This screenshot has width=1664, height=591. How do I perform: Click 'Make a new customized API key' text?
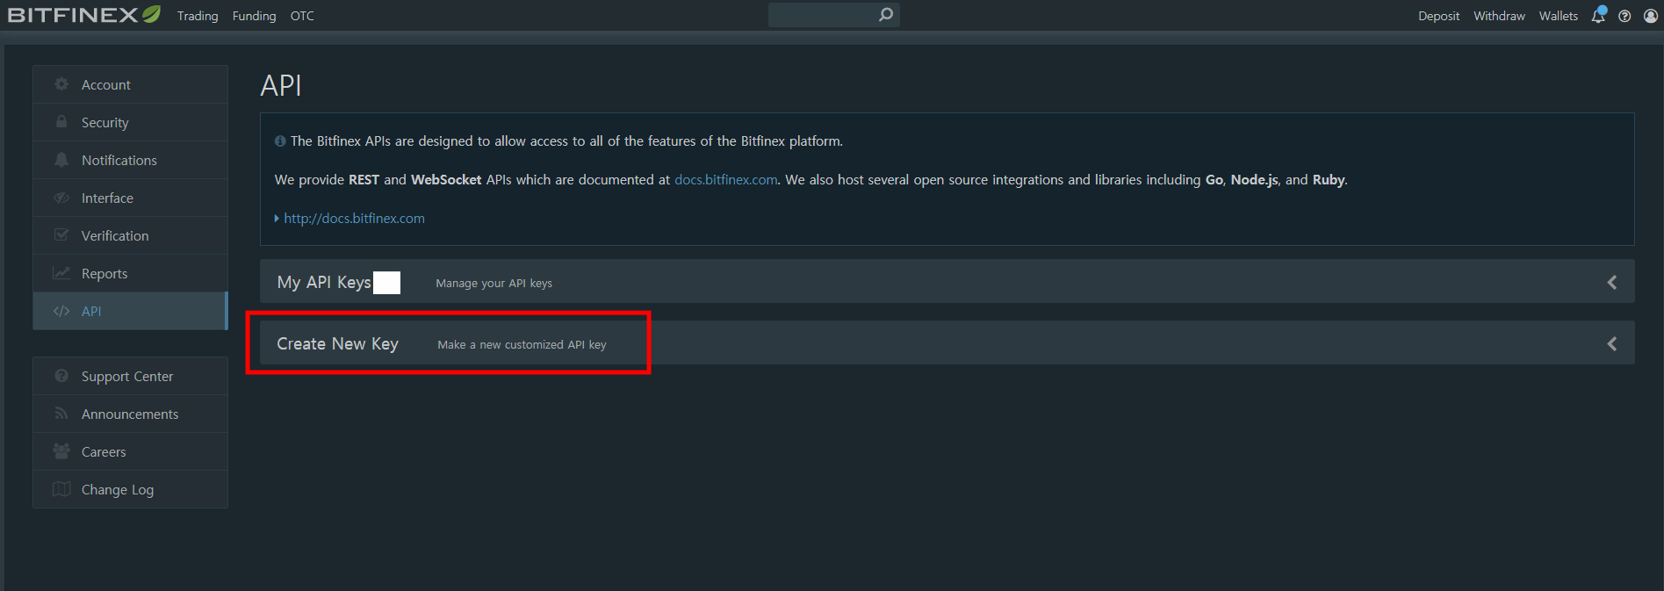(522, 344)
